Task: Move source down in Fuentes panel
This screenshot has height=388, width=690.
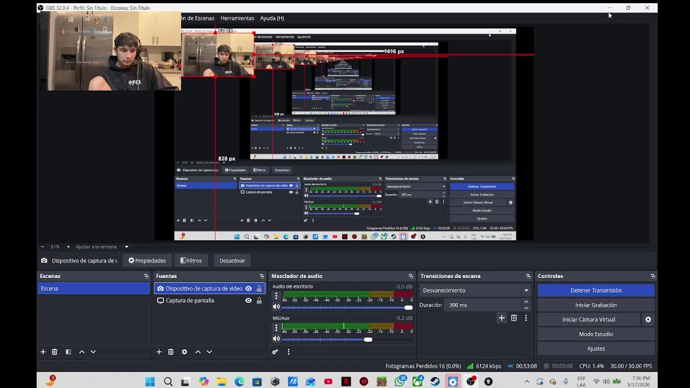Action: (x=209, y=352)
